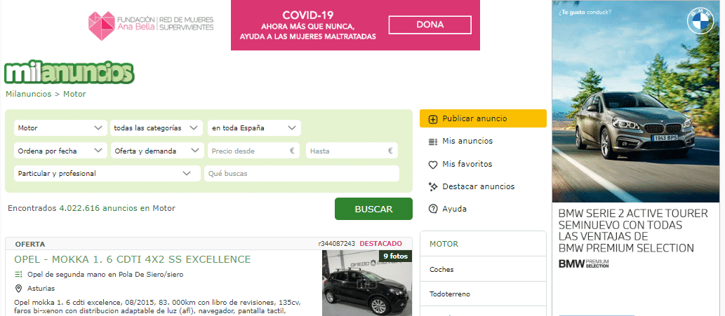
Task: Open the Oferta y demanda dropdown
Action: pos(157,151)
